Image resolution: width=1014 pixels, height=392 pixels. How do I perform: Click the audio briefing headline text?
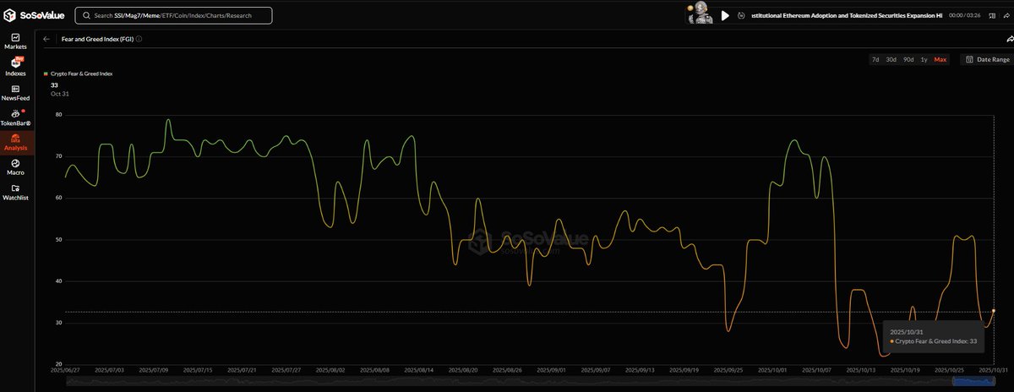click(845, 15)
